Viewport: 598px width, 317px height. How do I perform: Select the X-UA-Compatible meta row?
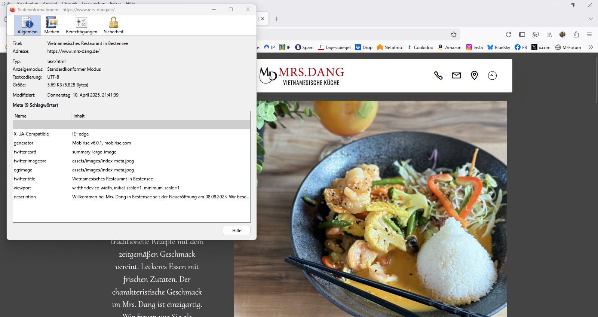pyautogui.click(x=132, y=134)
